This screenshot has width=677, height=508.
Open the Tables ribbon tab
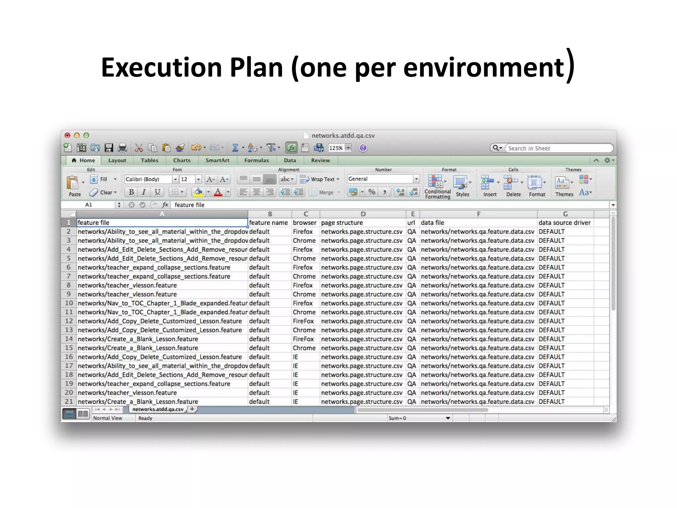point(149,160)
